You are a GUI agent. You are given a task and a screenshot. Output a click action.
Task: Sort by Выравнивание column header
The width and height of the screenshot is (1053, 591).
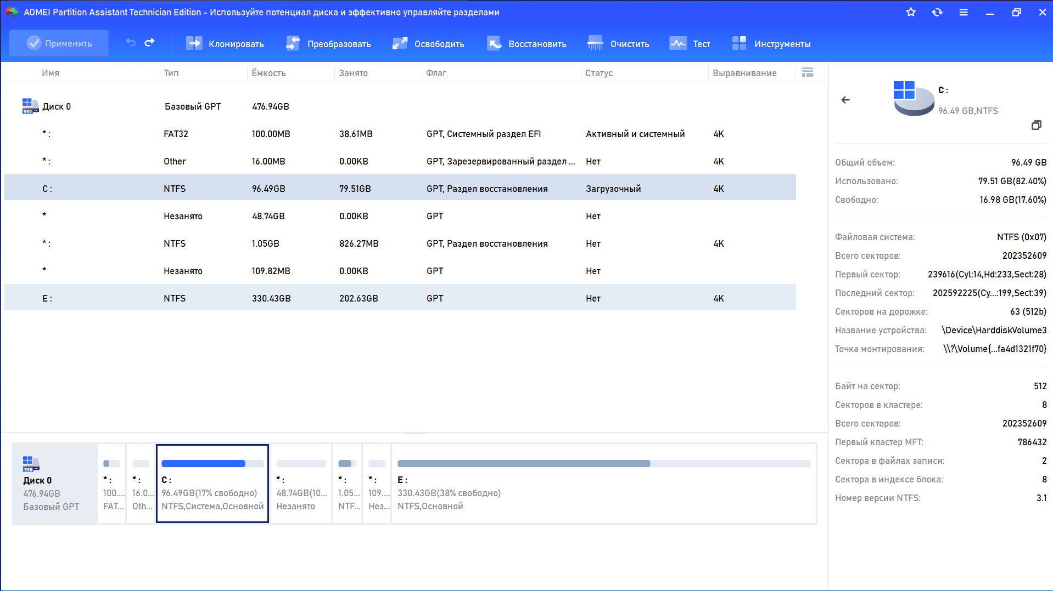click(744, 73)
